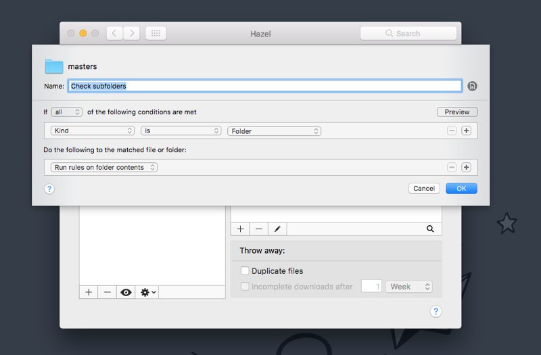Click the yellow minimize window button
This screenshot has height=355, width=541.
[x=83, y=33]
